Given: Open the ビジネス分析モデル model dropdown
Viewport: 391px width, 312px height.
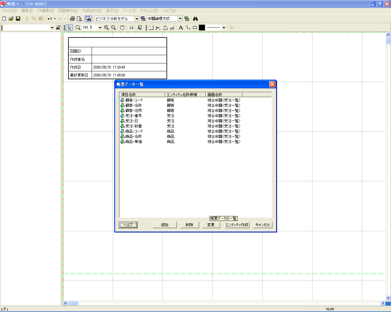Looking at the screenshot, I should click(x=137, y=19).
